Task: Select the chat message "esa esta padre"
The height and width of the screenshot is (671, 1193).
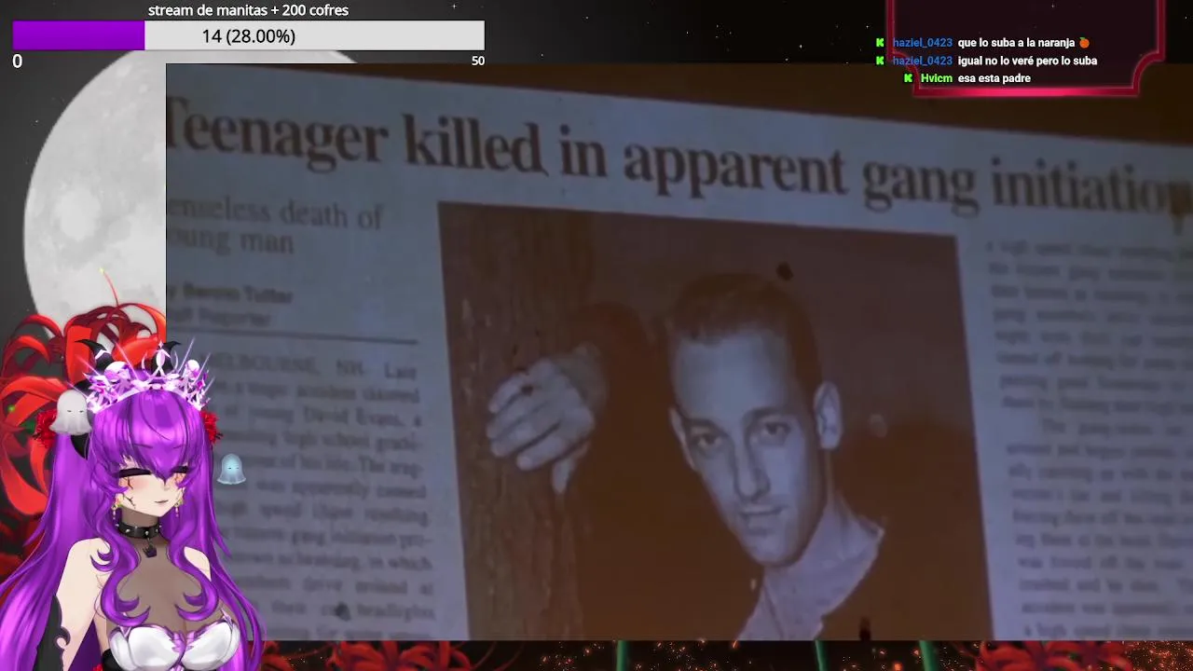Action: [x=994, y=78]
